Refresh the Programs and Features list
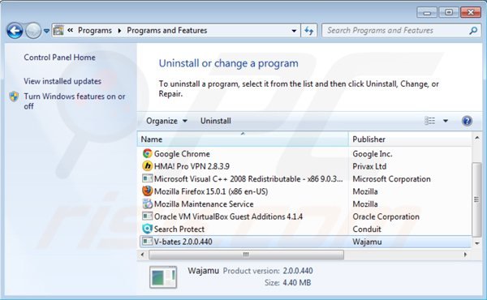The image size is (487, 300). (309, 31)
